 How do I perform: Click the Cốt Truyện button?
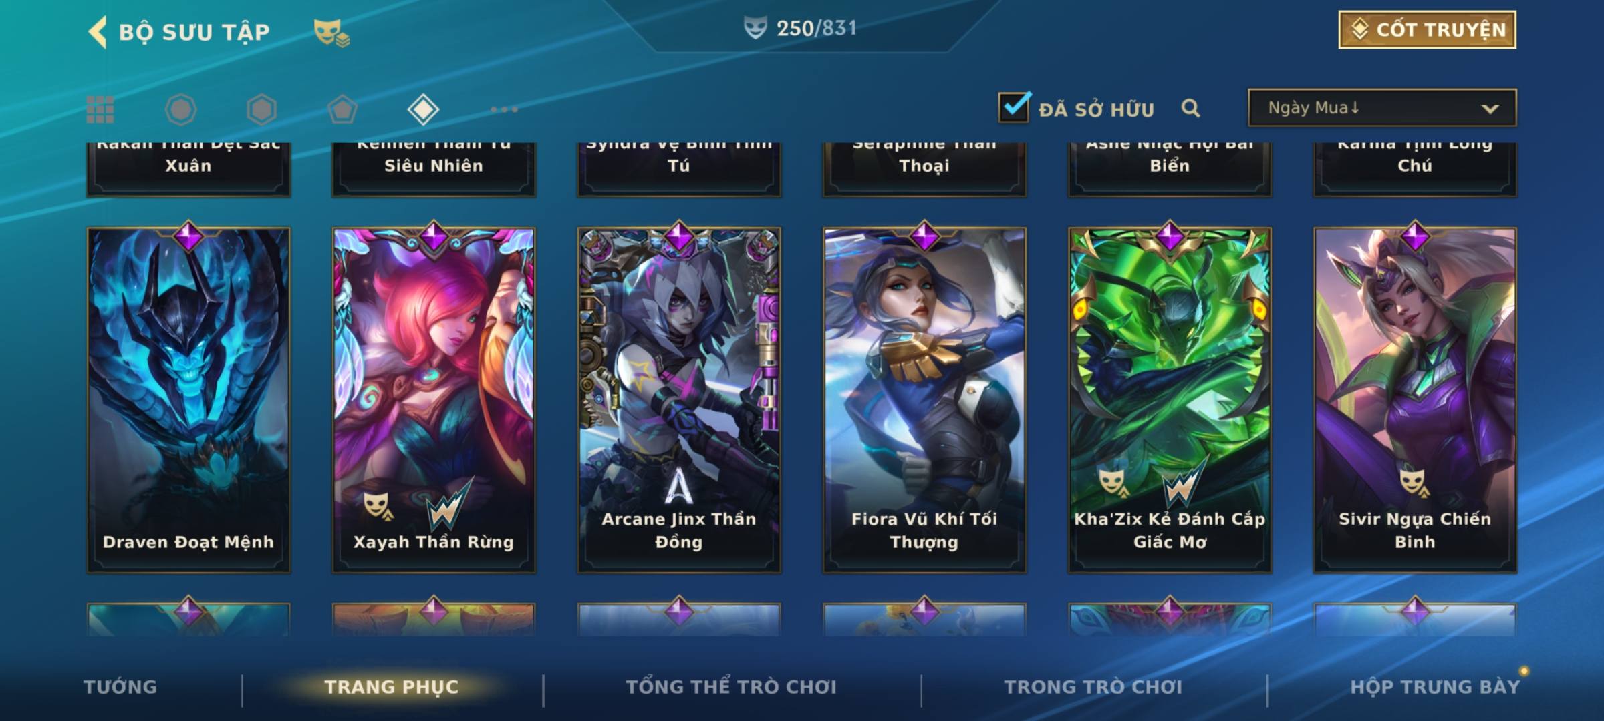pyautogui.click(x=1427, y=30)
